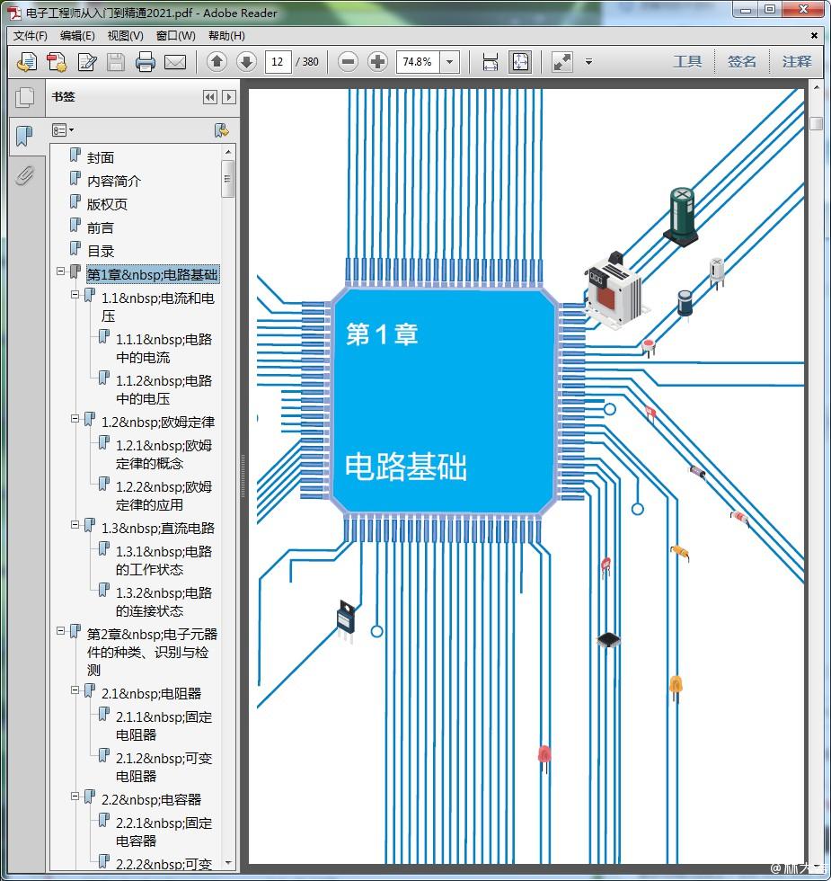Go to next page arrow
This screenshot has width=831, height=881.
pyautogui.click(x=246, y=62)
